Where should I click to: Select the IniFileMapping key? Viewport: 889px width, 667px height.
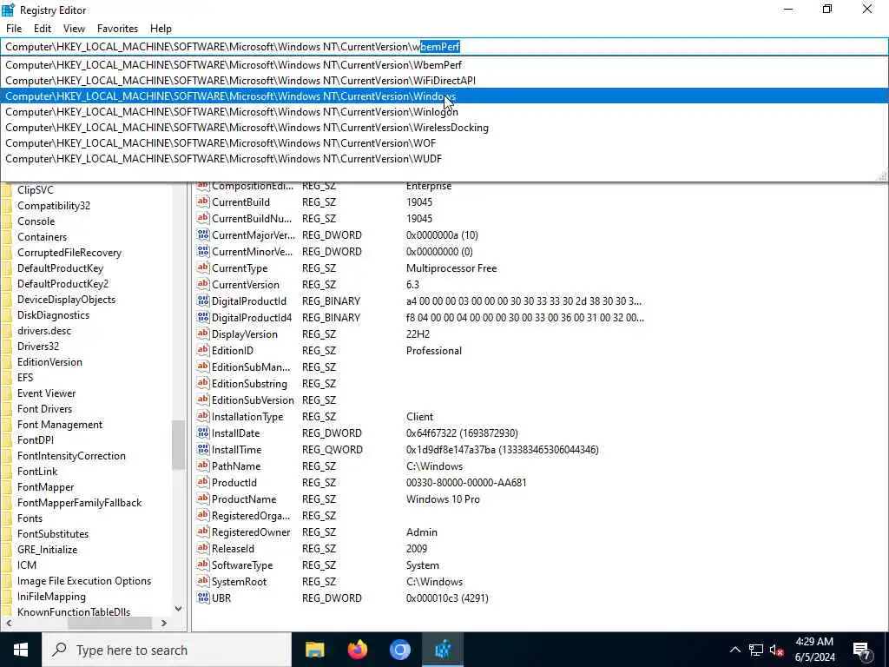pos(51,597)
